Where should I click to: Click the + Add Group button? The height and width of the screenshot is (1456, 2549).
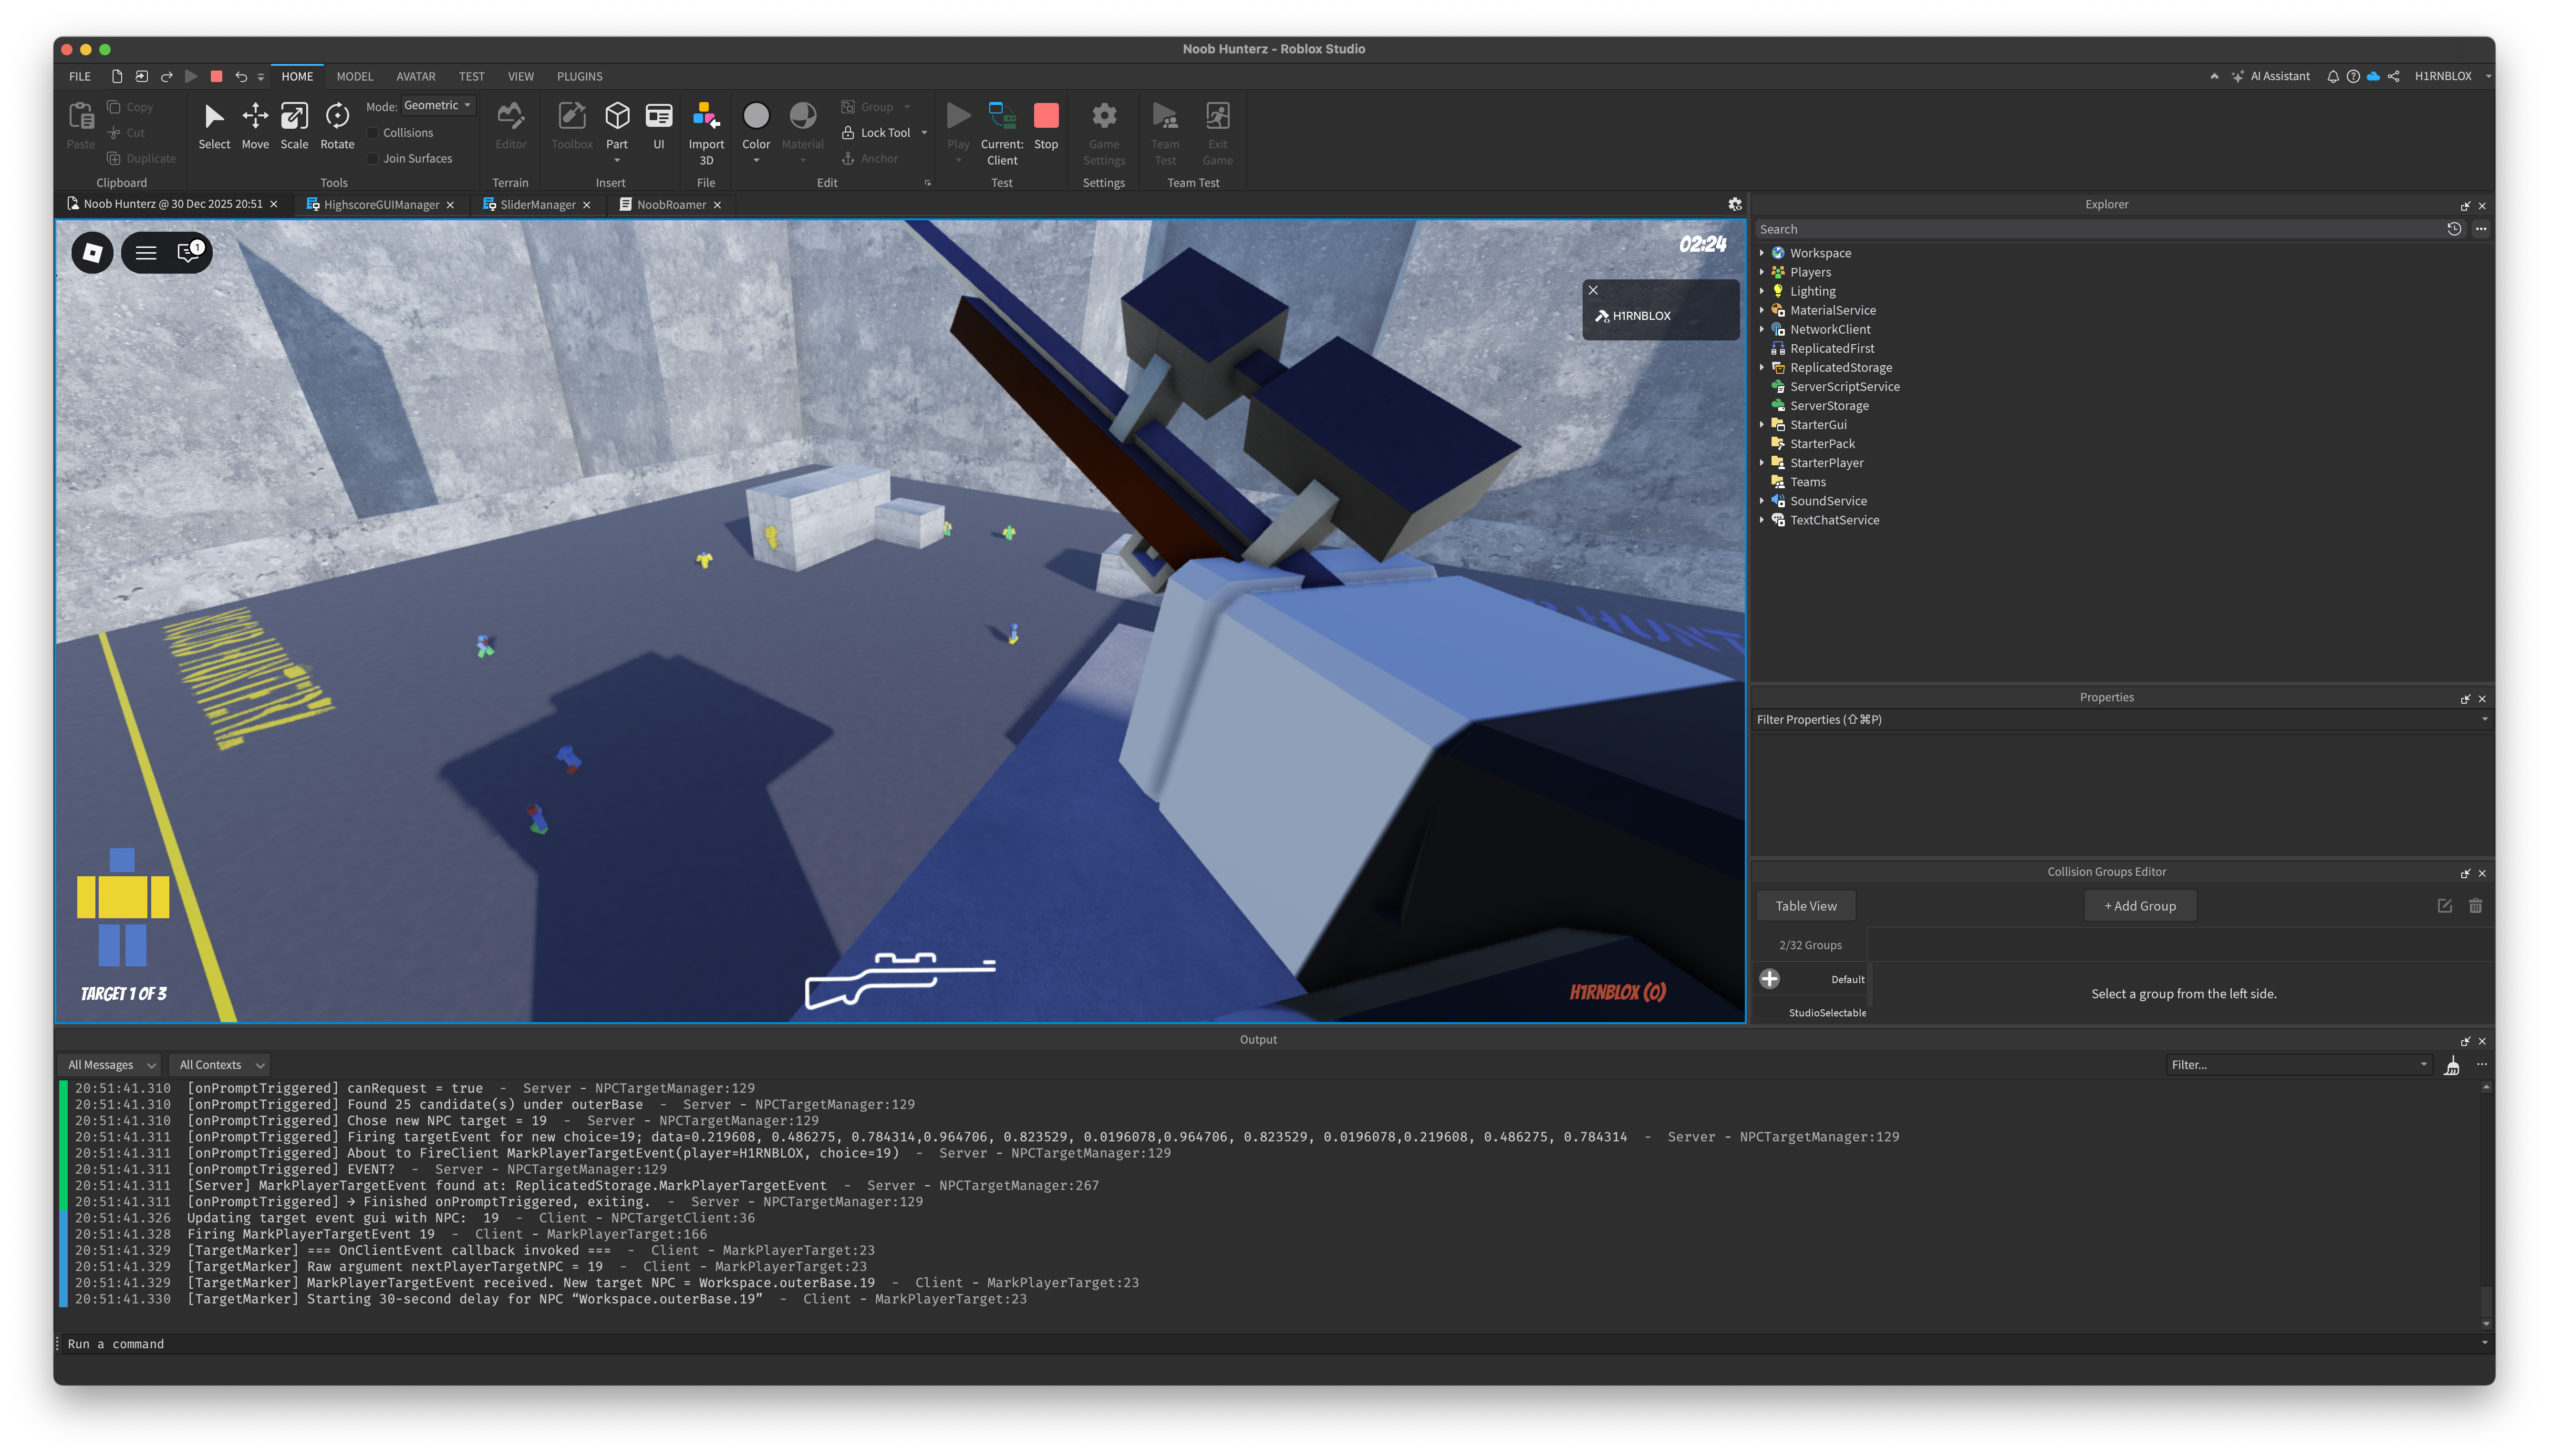[x=2140, y=906]
